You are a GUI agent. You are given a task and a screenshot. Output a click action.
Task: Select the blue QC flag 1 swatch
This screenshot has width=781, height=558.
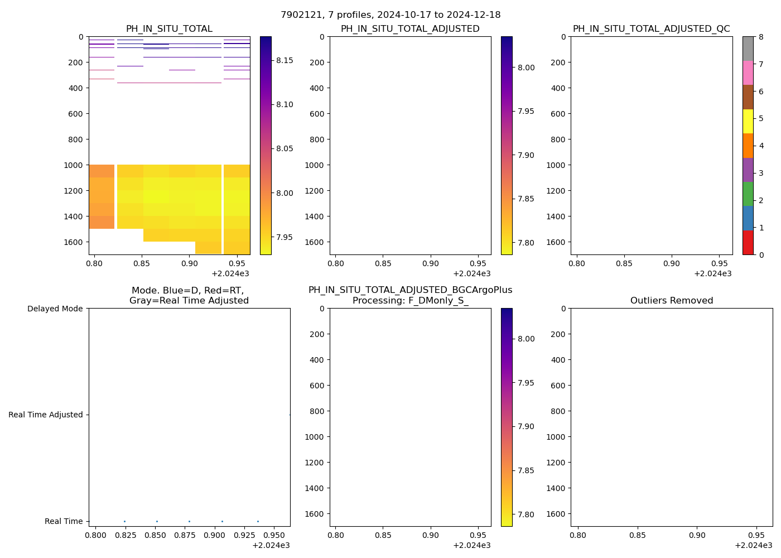(748, 218)
